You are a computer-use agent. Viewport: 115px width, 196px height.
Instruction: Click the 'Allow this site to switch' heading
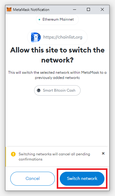[57, 55]
